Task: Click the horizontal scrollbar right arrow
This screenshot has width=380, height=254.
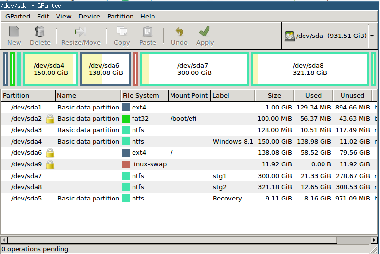Action: (374, 240)
